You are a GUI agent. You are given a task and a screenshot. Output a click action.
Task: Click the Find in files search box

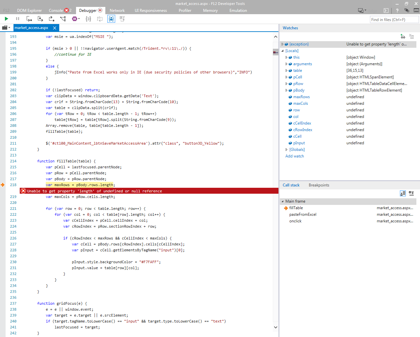(x=394, y=20)
